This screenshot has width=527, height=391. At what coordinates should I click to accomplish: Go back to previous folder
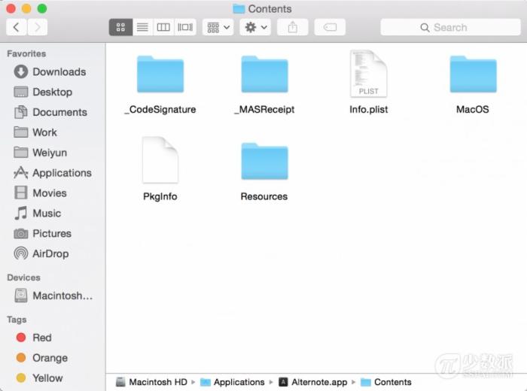(x=17, y=27)
